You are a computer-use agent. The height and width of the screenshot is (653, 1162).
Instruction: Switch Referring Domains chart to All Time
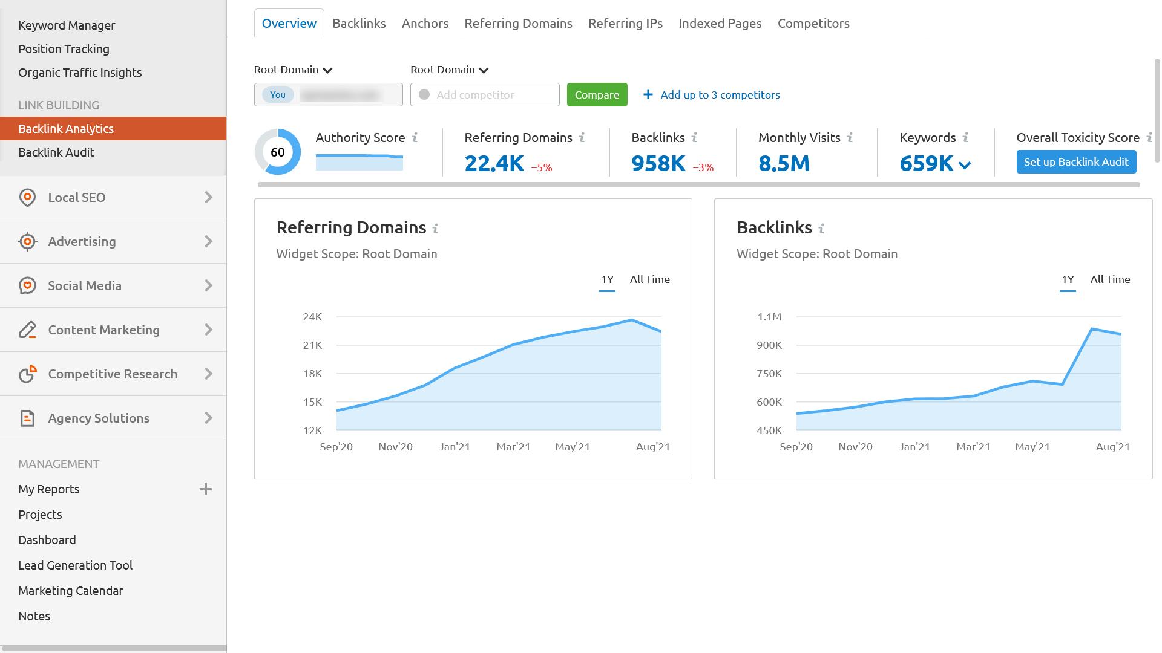pos(649,279)
